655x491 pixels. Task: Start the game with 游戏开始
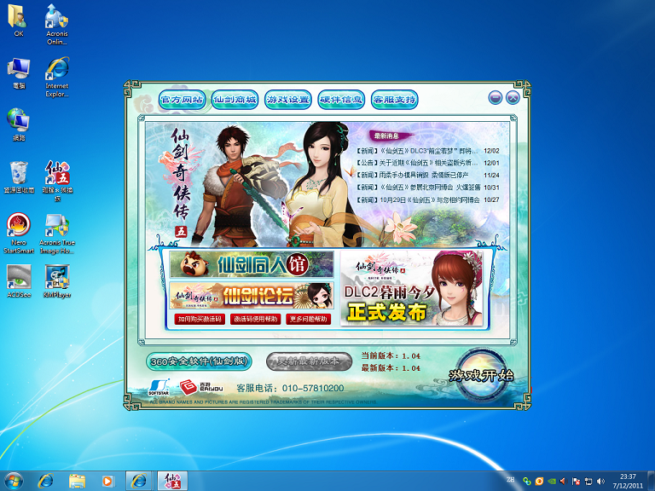click(482, 376)
